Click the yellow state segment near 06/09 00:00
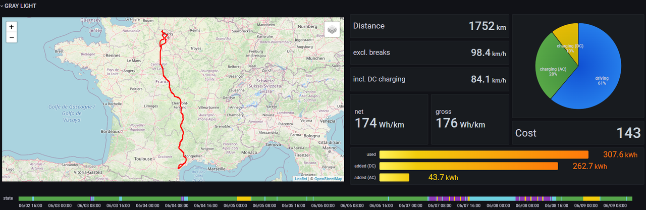This screenshot has width=646, height=210. 591,199
